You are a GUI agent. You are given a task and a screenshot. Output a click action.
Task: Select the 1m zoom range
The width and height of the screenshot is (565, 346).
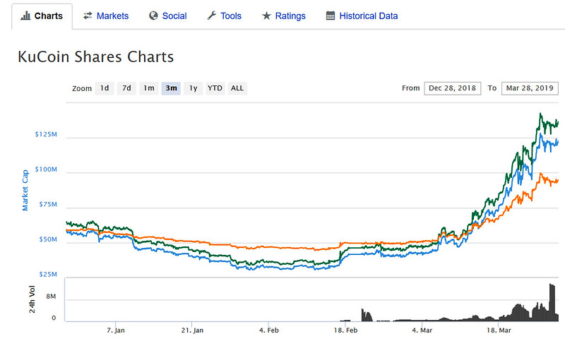coord(149,88)
